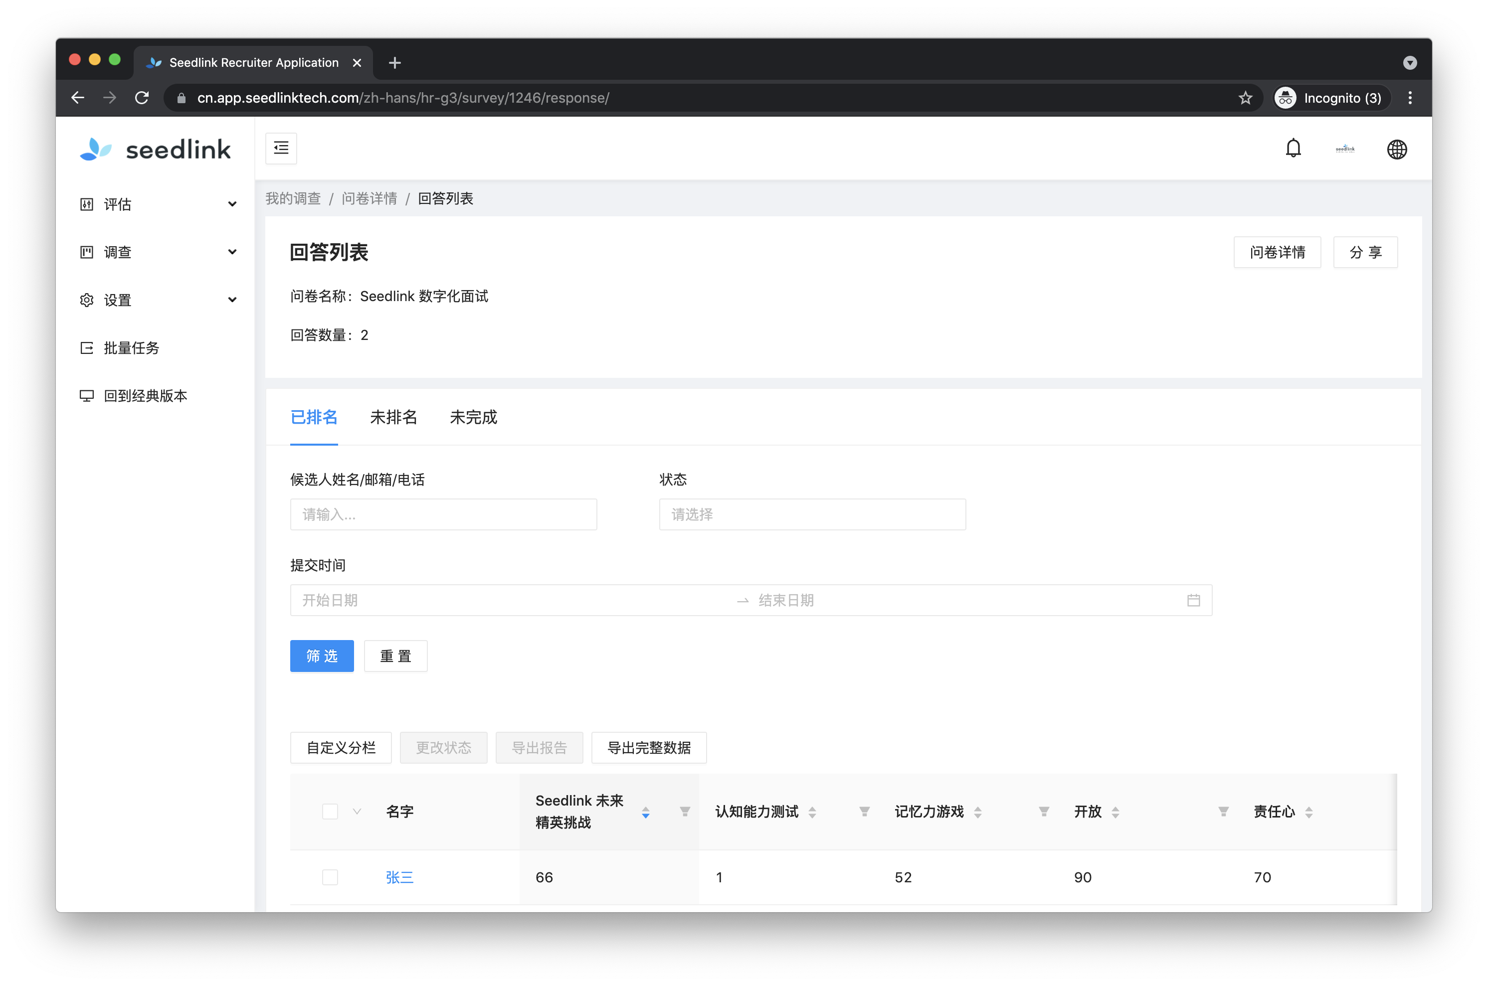Open candidate 张三 link
This screenshot has height=986, width=1488.
399,877
